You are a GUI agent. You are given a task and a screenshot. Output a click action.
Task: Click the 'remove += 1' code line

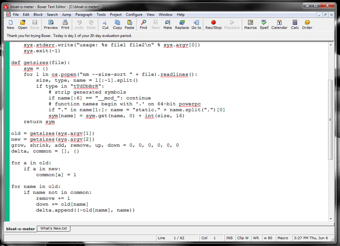coord(53,198)
